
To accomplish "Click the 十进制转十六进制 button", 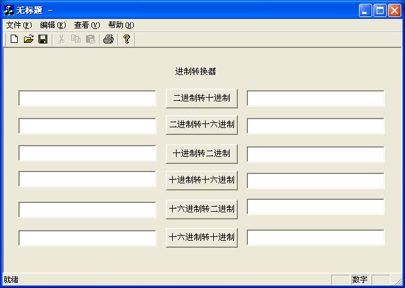I will (x=202, y=180).
